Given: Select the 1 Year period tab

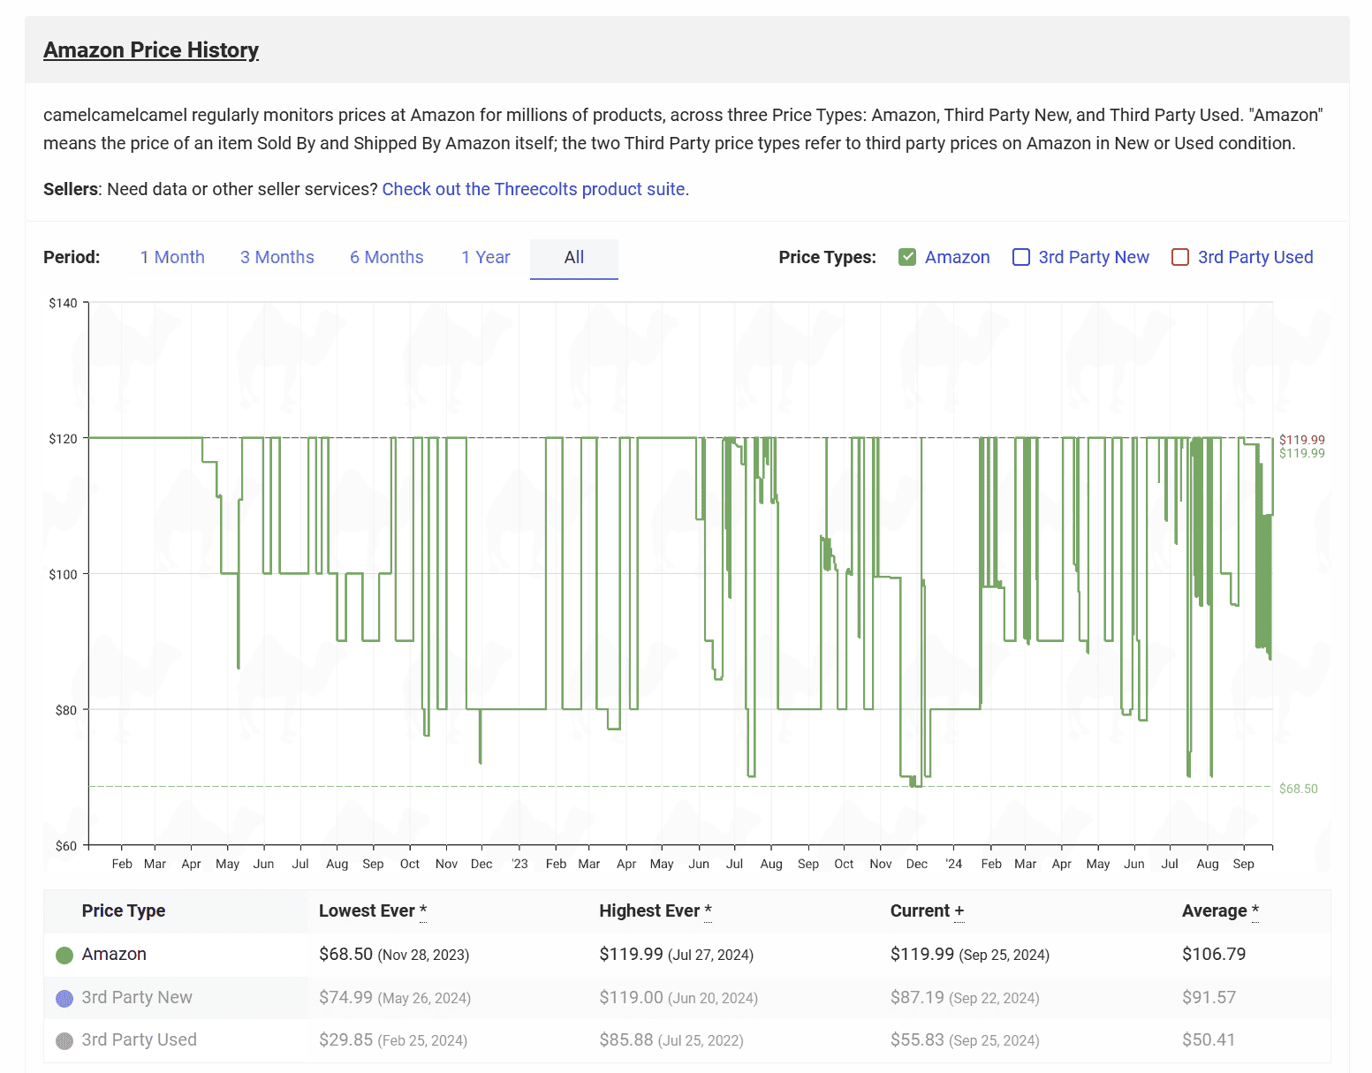Looking at the screenshot, I should (x=486, y=257).
